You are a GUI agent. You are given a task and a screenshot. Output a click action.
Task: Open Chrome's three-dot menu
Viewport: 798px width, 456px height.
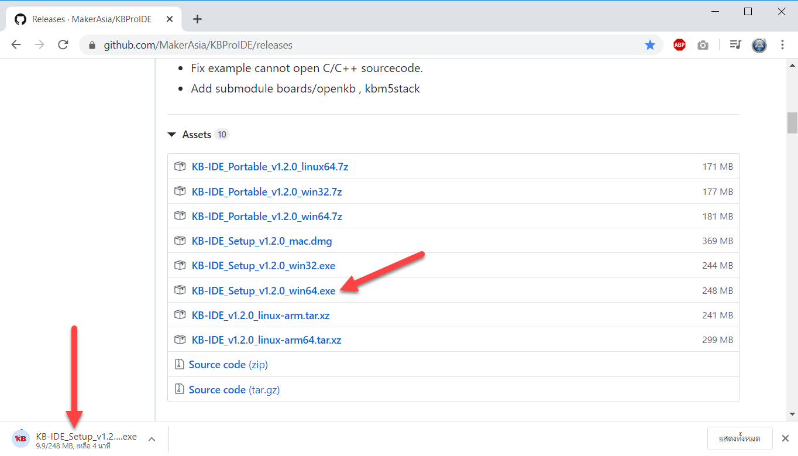[x=783, y=45]
